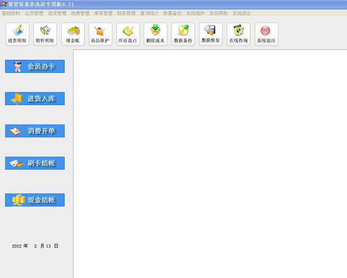The image size is (347, 278).
Task: Open the 系统维护 menu
Action: [x=196, y=13]
